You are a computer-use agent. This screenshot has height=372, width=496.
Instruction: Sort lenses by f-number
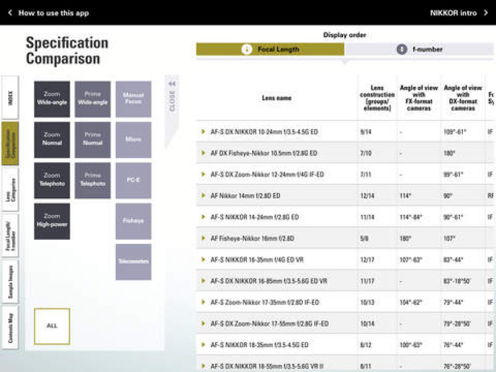pos(419,50)
